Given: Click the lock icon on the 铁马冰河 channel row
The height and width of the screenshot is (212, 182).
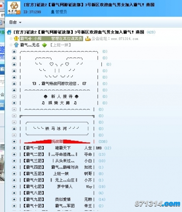Looking at the screenshot, I should (x=14, y=129).
